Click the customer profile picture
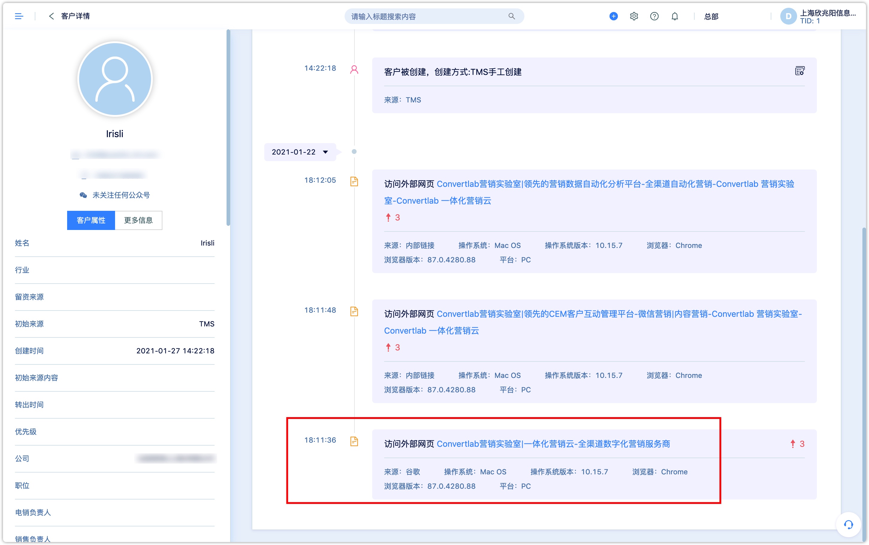Viewport: 869px width, 545px height. [115, 79]
